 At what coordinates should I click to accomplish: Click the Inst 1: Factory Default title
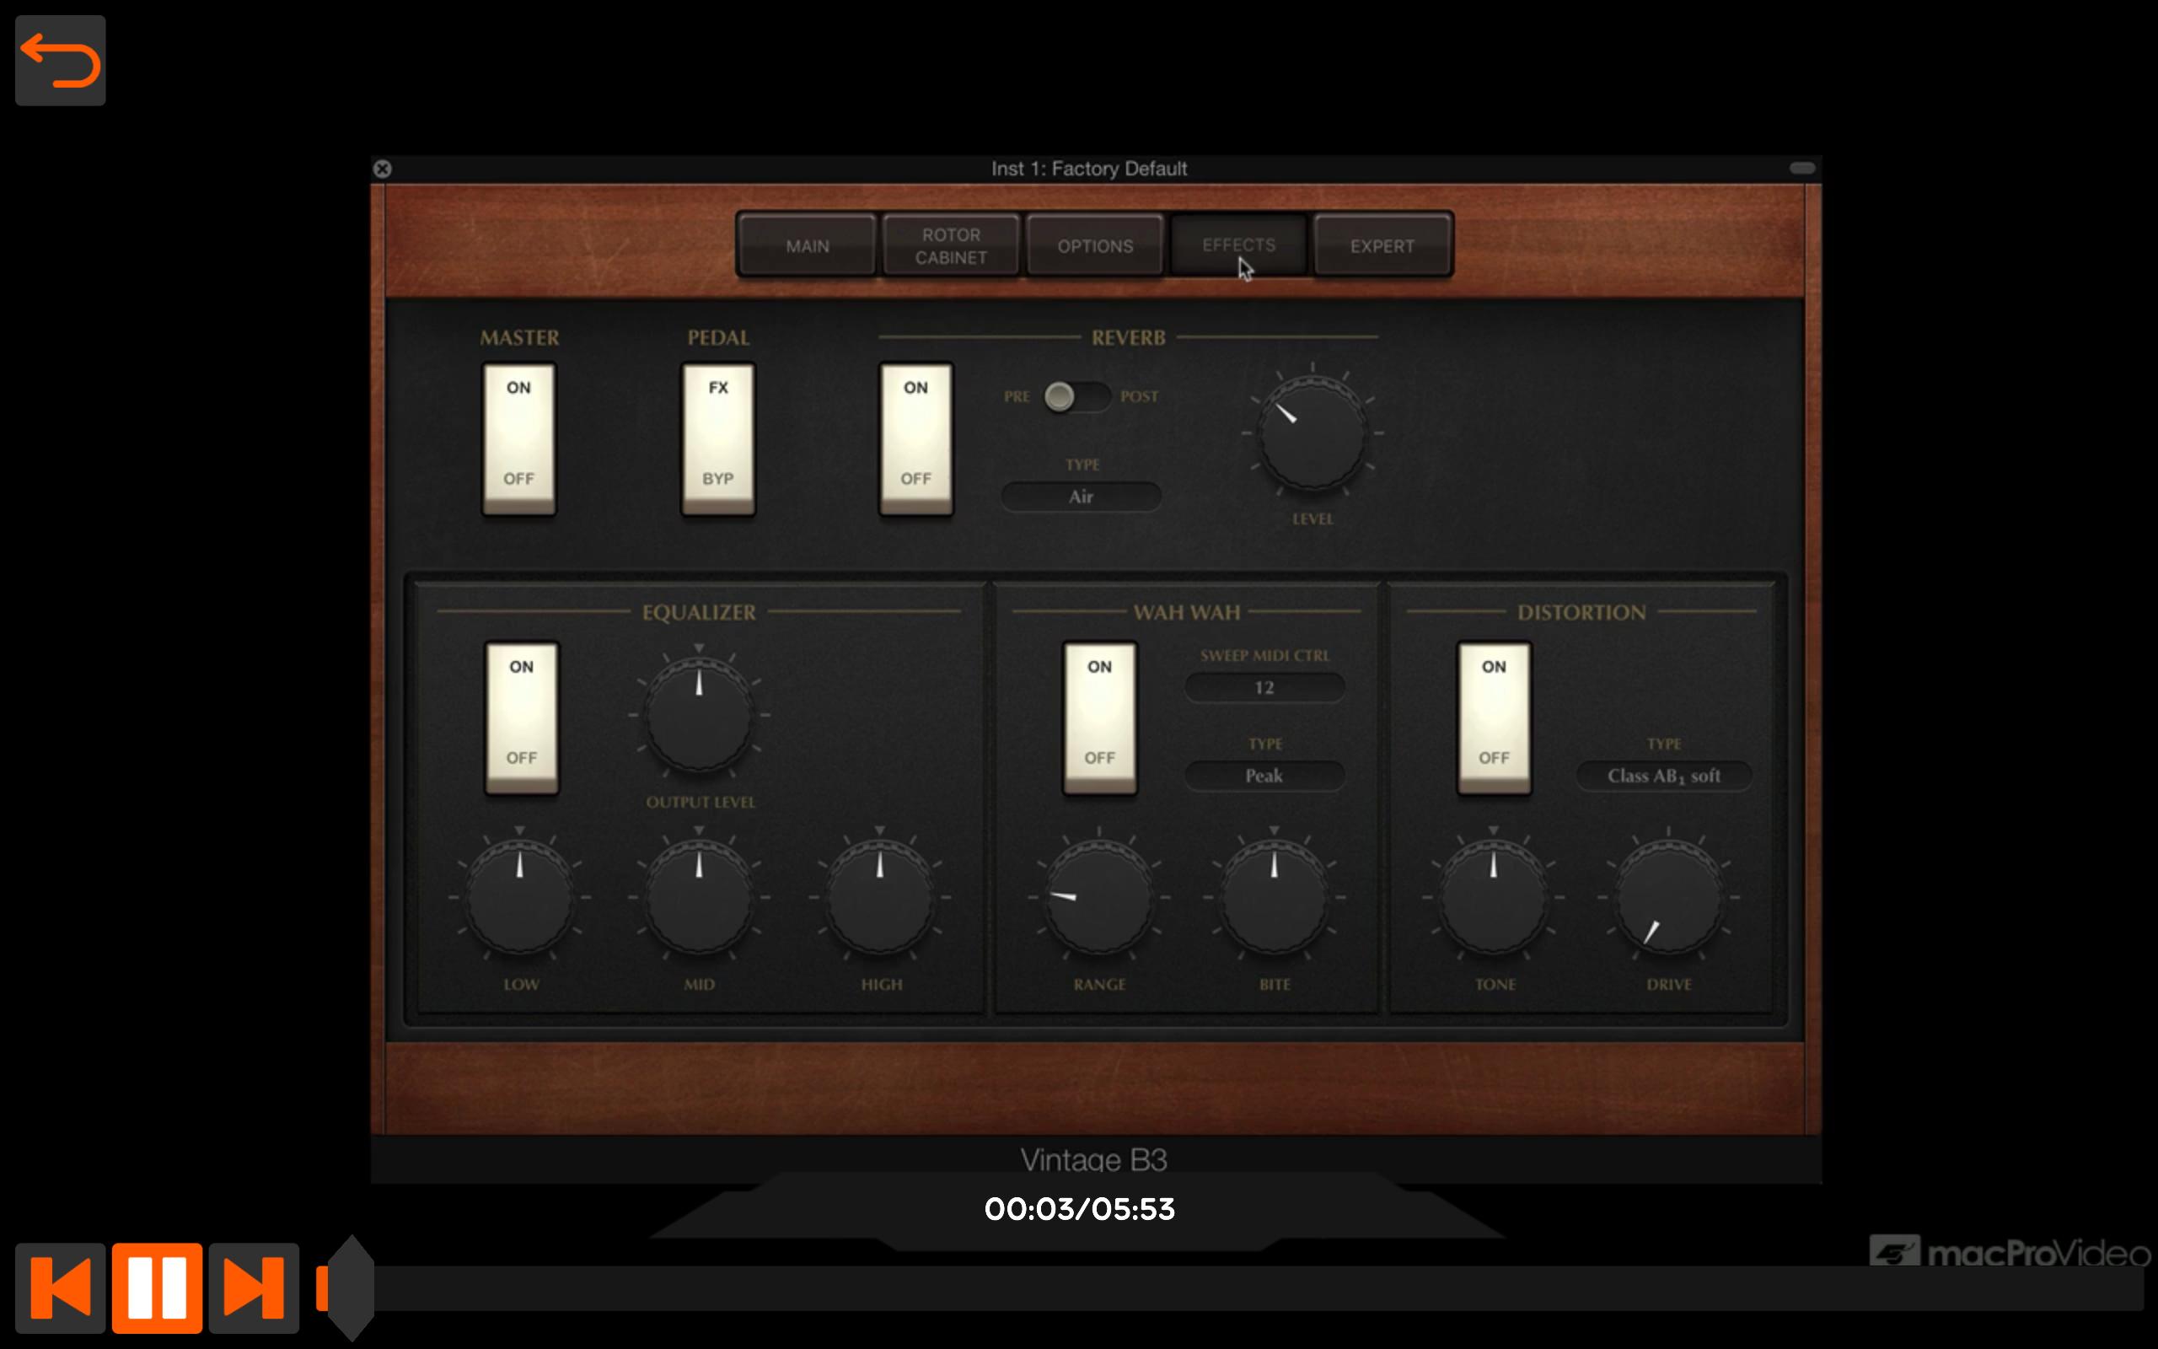(x=1089, y=169)
